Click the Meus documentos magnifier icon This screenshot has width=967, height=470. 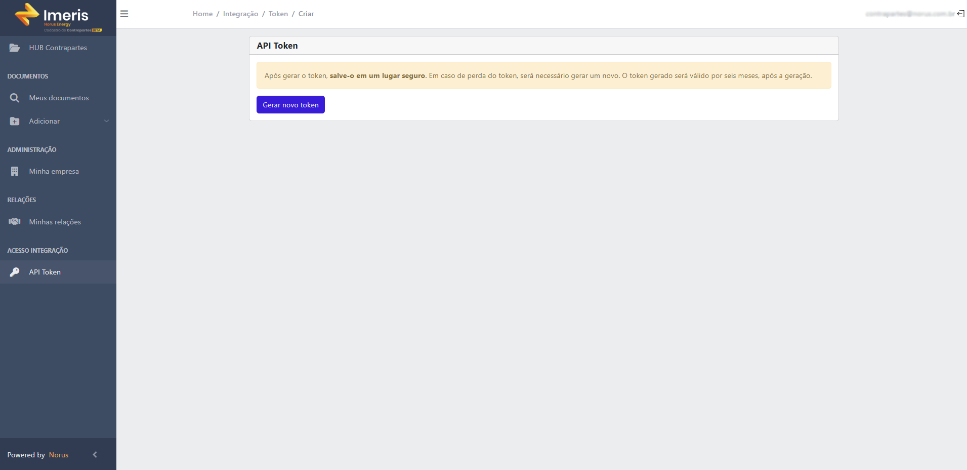tap(15, 98)
